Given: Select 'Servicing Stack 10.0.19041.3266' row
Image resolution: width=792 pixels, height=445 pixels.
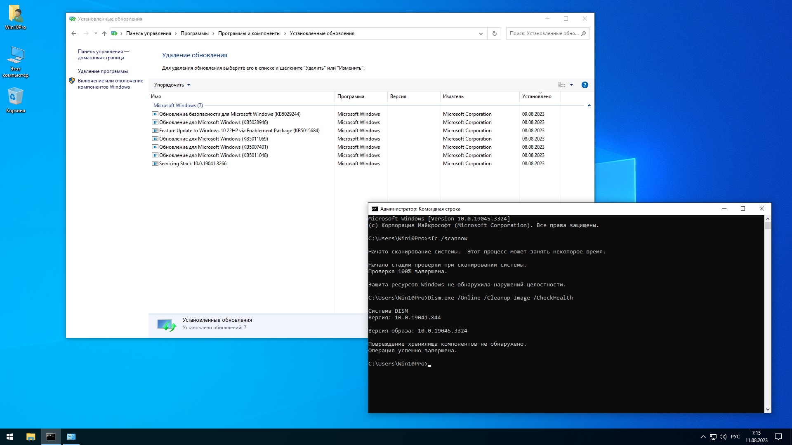Looking at the screenshot, I should [356, 164].
